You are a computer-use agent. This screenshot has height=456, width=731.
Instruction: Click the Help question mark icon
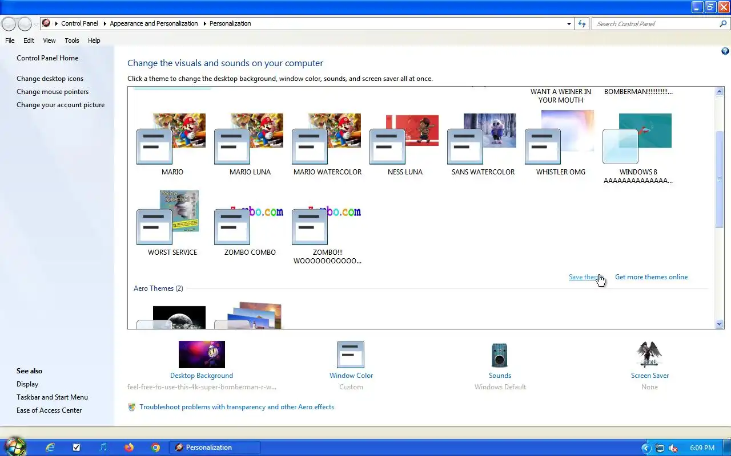[x=725, y=51]
